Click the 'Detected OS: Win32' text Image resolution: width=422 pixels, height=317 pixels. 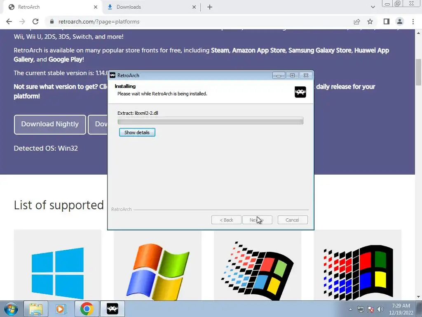coord(46,148)
